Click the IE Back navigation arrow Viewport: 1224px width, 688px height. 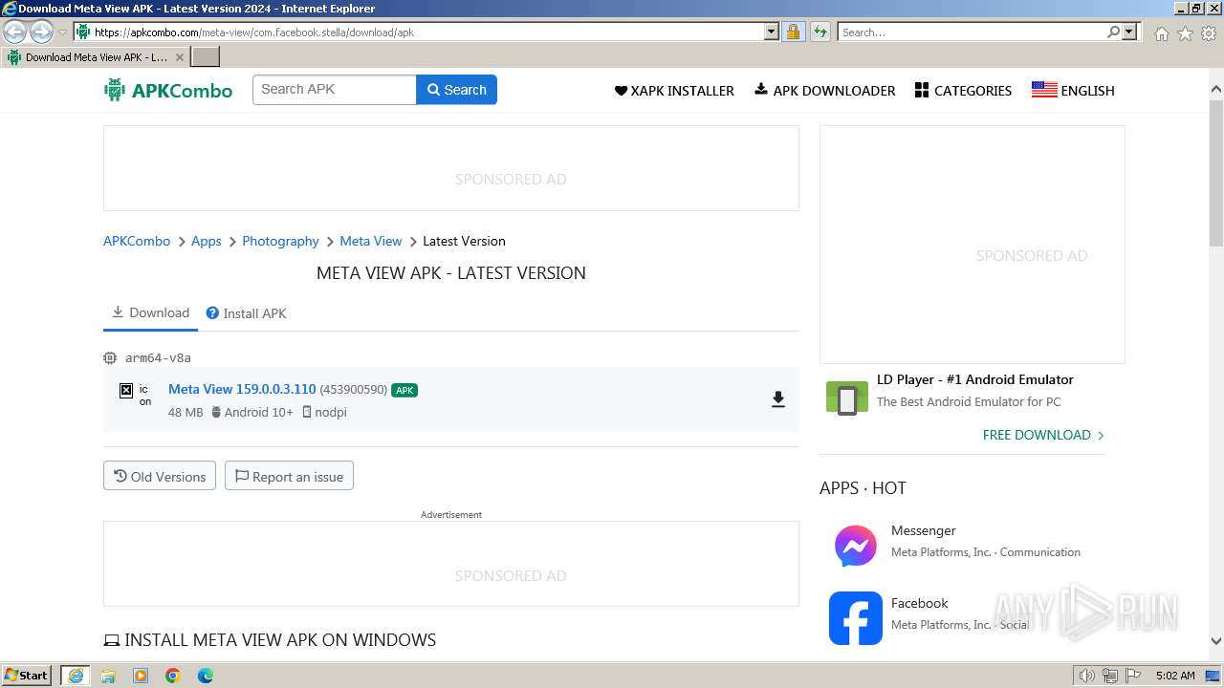pos(15,32)
